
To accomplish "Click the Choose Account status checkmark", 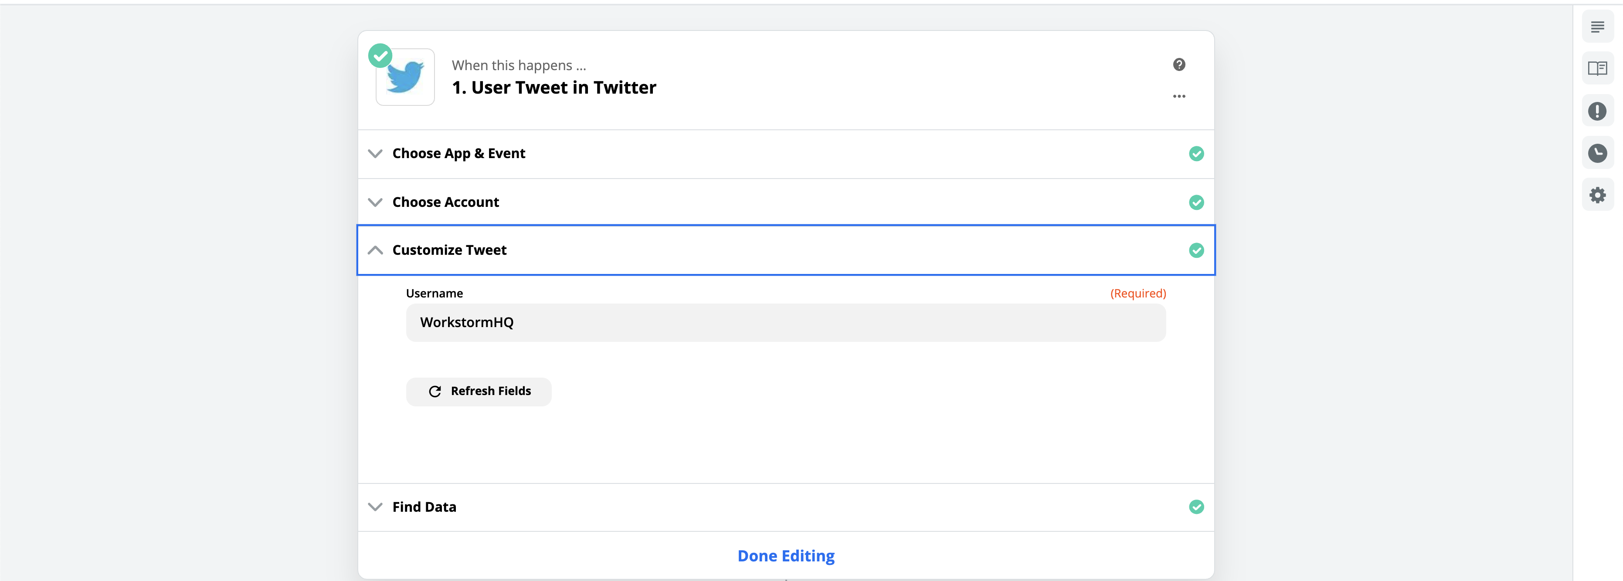I will [1196, 202].
